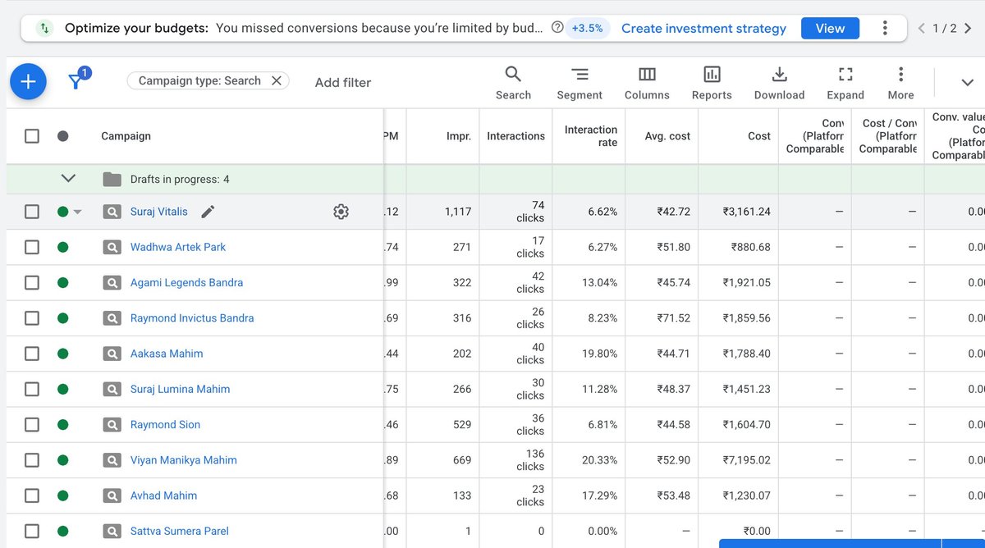985x548 pixels.
Task: Click search icon beside Raymond Invictus Bandra
Action: click(112, 318)
